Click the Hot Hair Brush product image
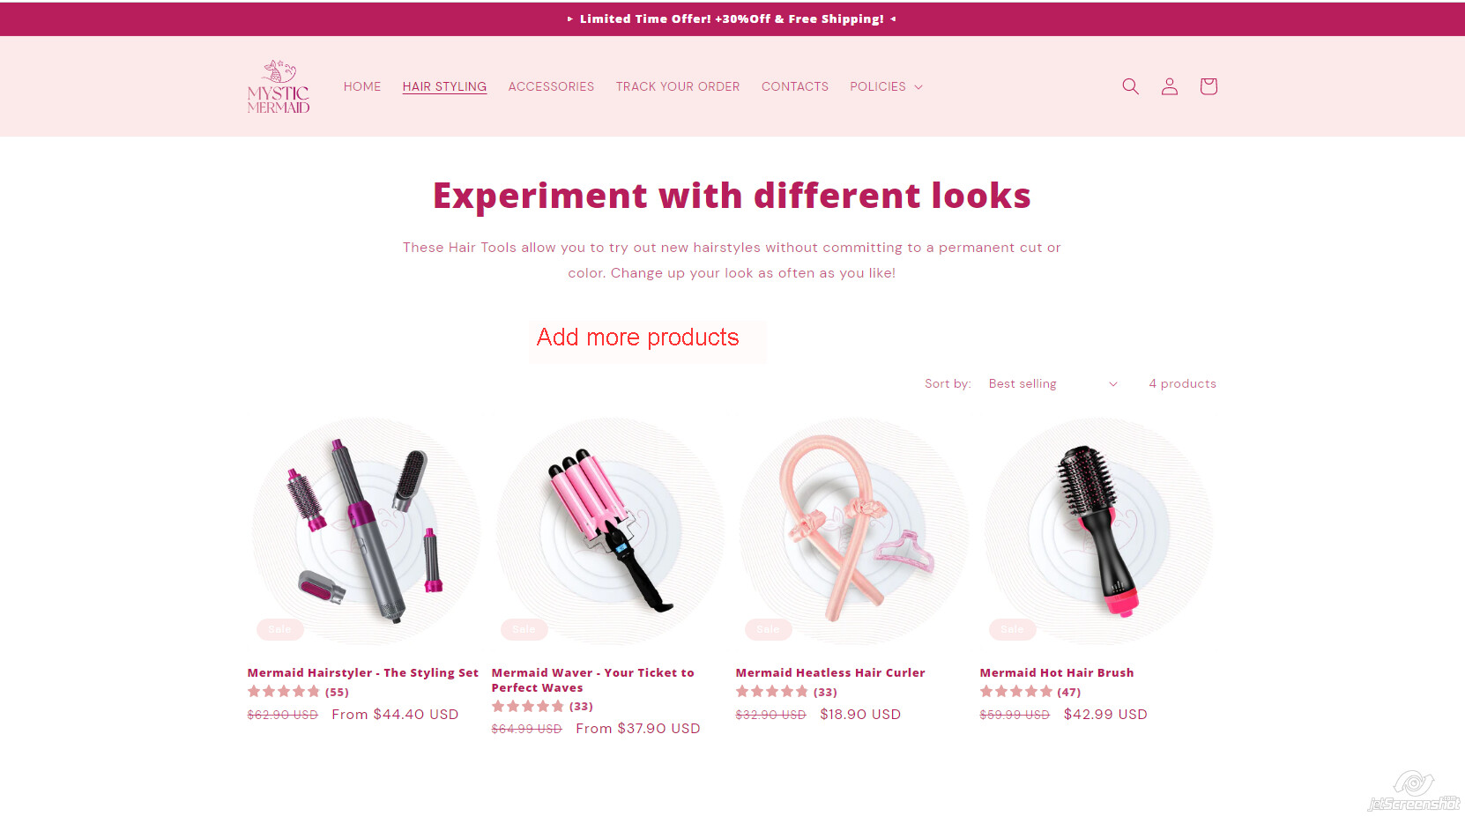Viewport: 1465px width, 816px height. pos(1098,531)
